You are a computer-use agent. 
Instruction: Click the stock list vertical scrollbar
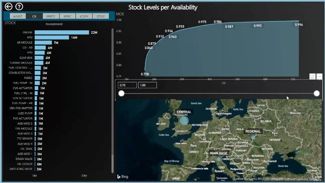click(x=112, y=101)
